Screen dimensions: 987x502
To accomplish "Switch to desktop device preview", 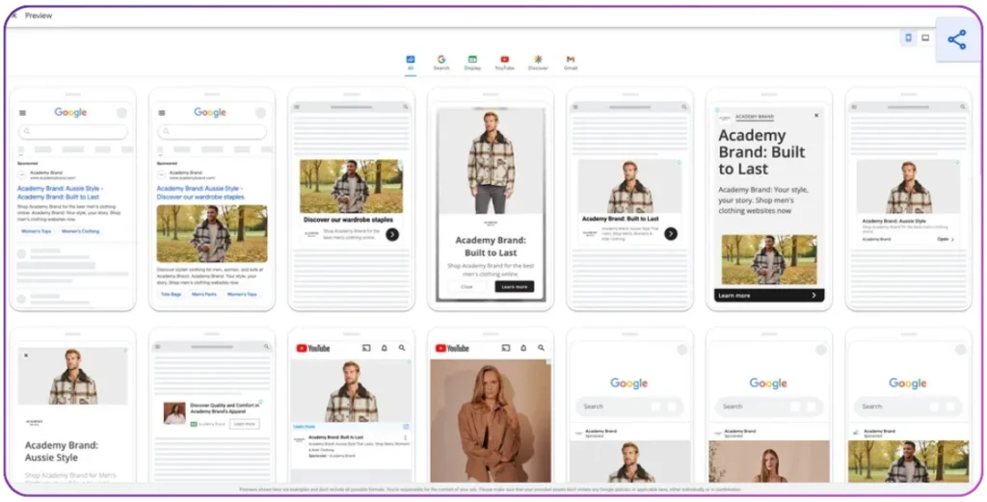I will (x=925, y=38).
